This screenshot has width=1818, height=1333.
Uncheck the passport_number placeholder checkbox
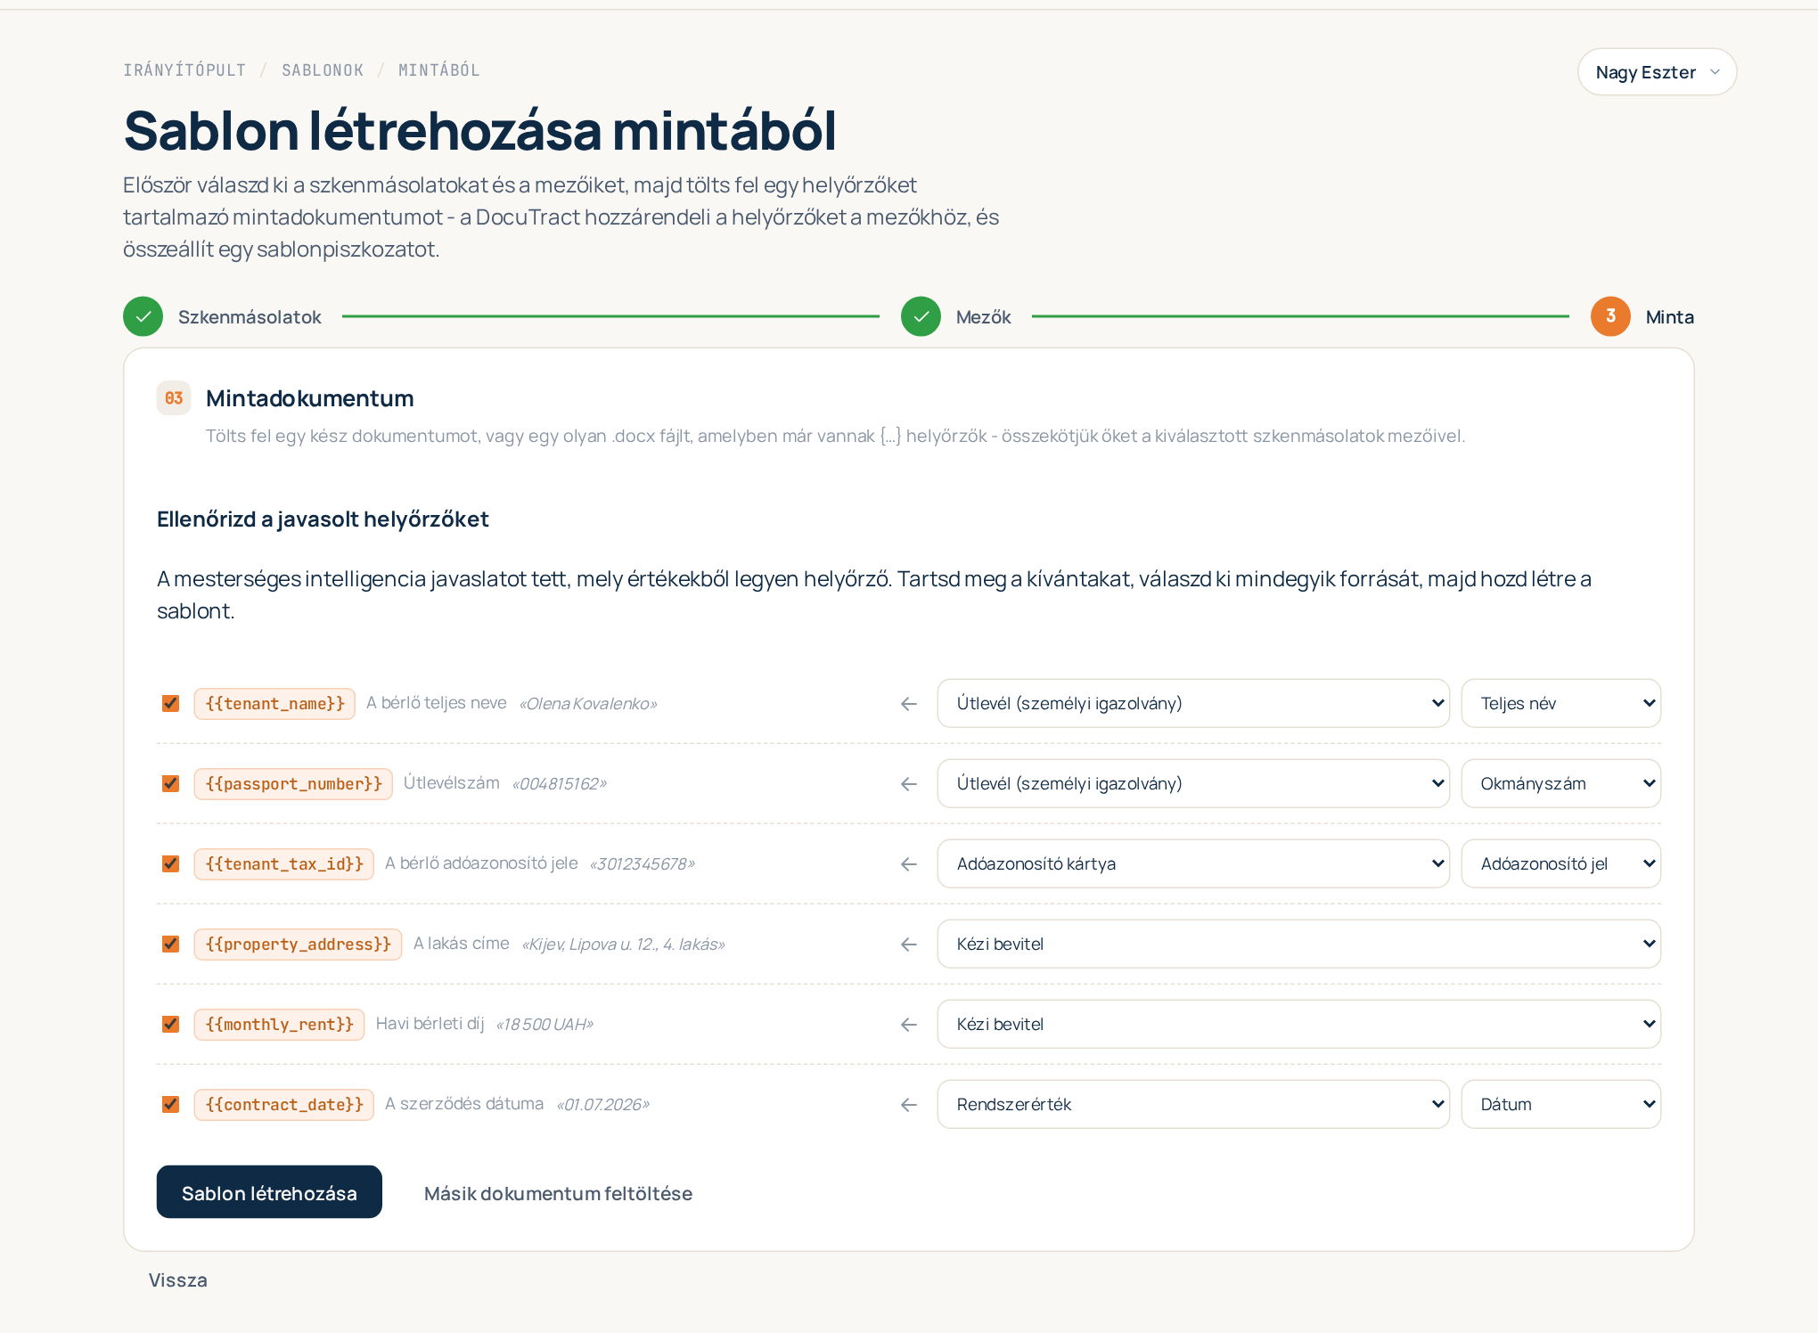(x=170, y=784)
